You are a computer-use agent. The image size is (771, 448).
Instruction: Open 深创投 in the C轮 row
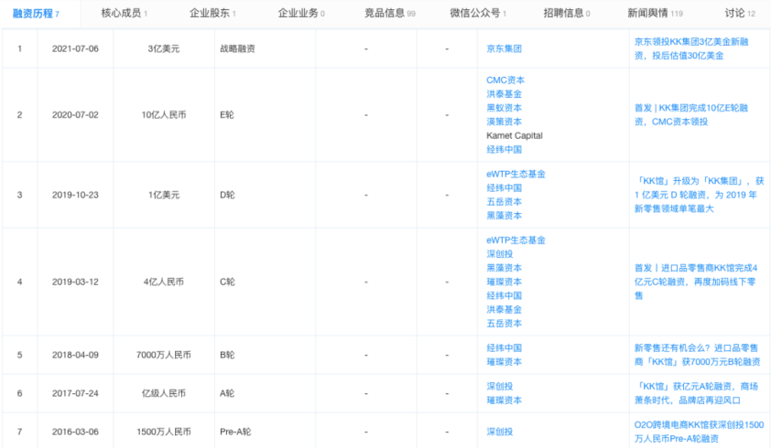500,254
